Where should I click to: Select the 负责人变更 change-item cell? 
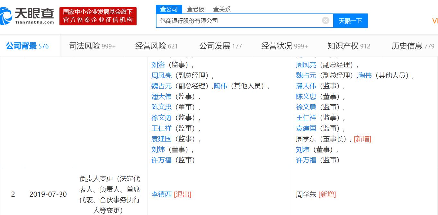pos(110,194)
